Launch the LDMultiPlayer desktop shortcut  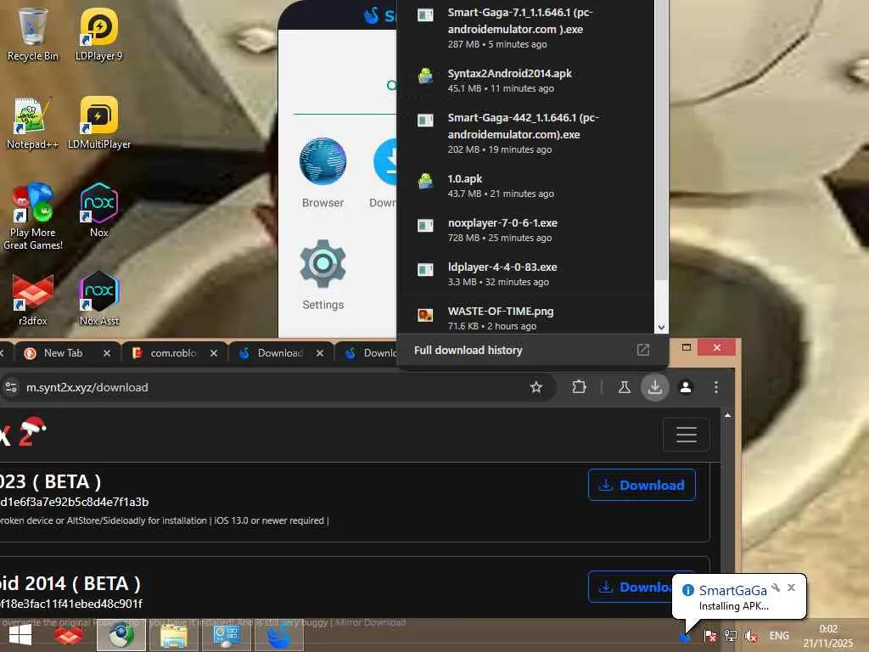point(98,123)
